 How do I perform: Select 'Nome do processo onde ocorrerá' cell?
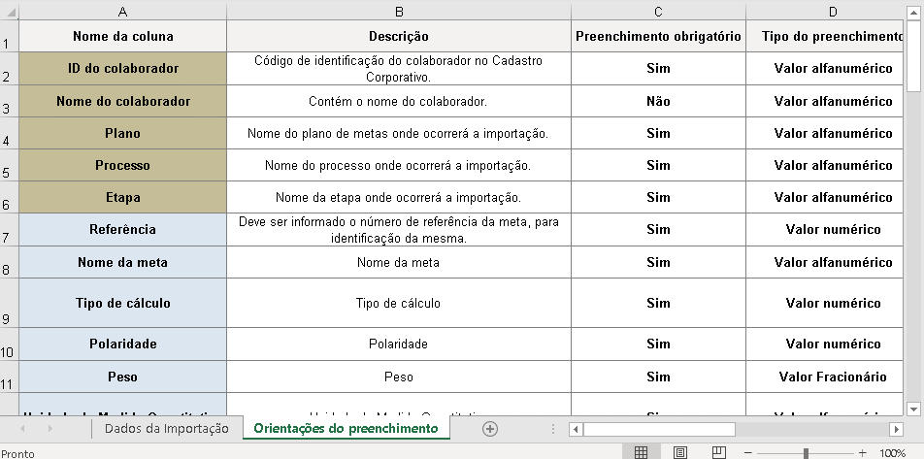(x=399, y=165)
